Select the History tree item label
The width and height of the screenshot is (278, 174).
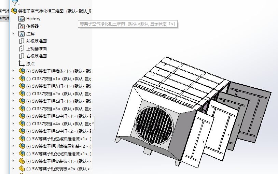pos(33,19)
